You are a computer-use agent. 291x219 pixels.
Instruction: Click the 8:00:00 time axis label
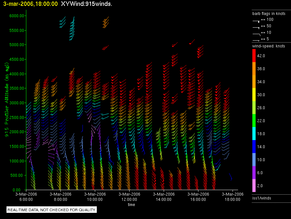tap(60, 199)
